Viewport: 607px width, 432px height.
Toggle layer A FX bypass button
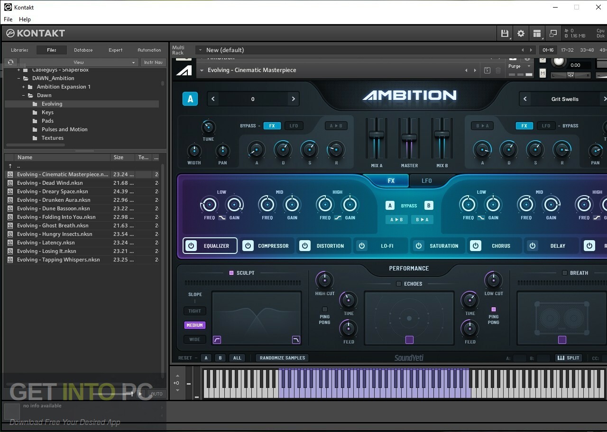click(x=272, y=126)
